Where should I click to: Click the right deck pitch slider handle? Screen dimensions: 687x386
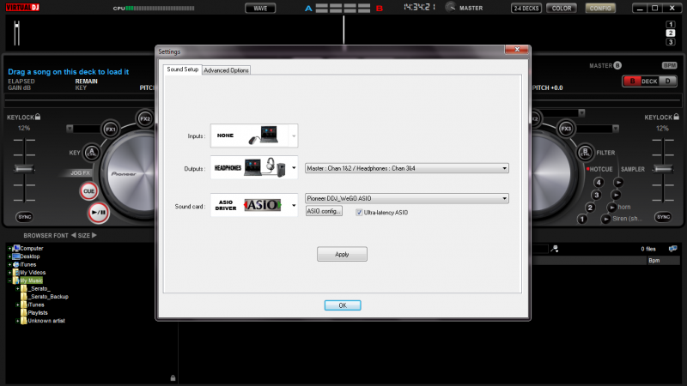tap(662, 167)
